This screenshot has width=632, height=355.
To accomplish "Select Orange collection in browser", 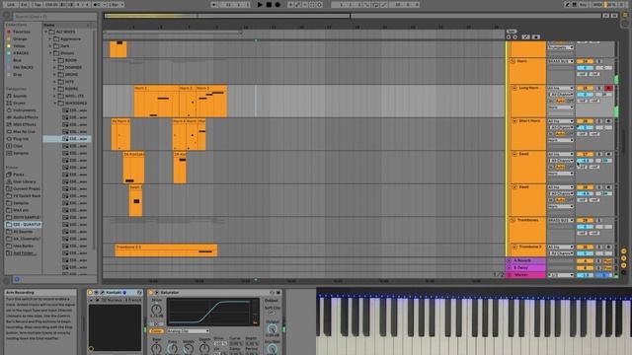I will [x=20, y=38].
